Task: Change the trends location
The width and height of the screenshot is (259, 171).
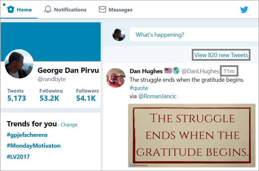Action: pyautogui.click(x=69, y=125)
